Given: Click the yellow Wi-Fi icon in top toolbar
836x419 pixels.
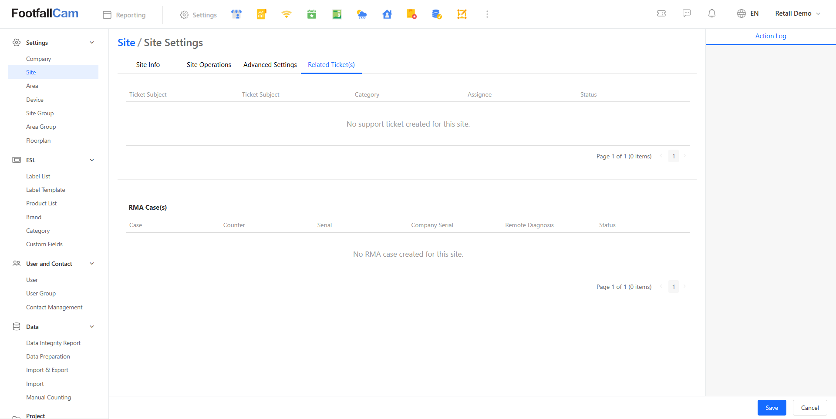Looking at the screenshot, I should coord(286,14).
